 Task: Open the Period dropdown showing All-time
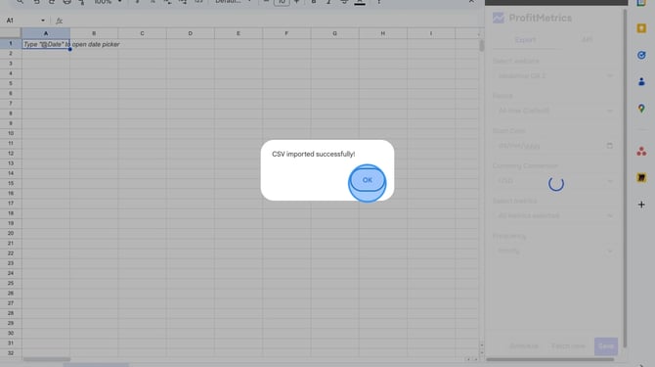click(x=554, y=111)
